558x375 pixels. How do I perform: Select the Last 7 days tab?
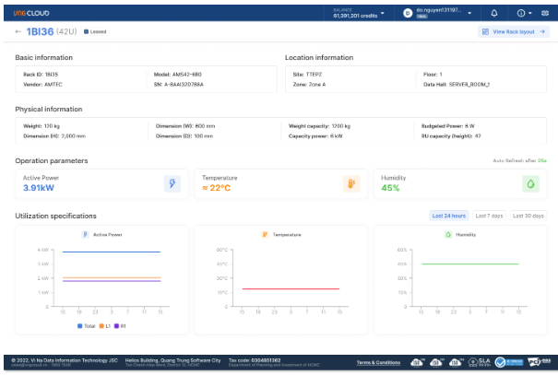pos(488,216)
